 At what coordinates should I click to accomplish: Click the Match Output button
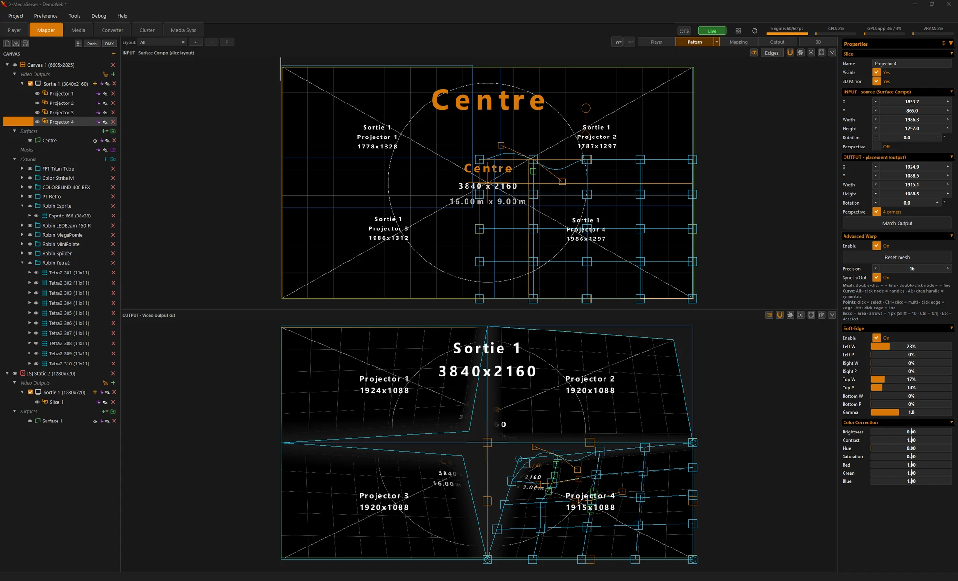[x=897, y=223]
